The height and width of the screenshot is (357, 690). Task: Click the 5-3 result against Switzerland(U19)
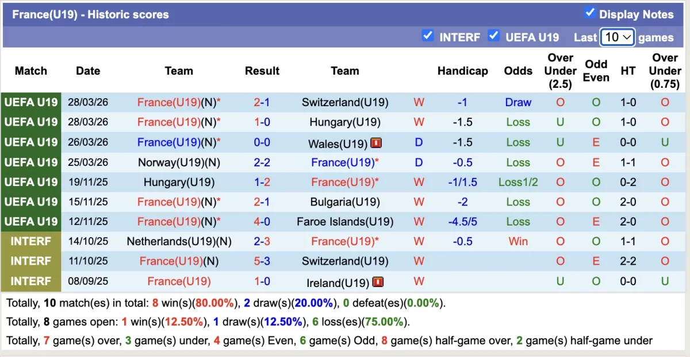(x=262, y=261)
